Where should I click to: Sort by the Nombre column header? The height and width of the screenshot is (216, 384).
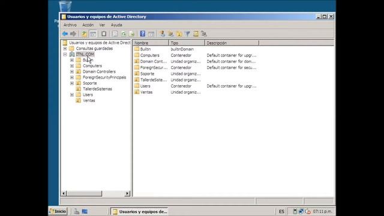coord(151,43)
